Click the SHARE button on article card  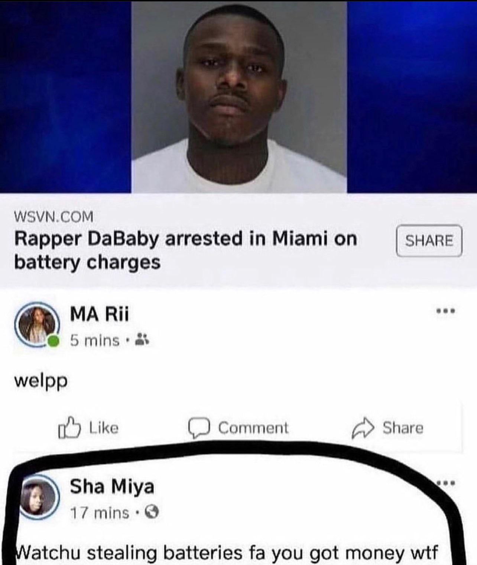pyautogui.click(x=429, y=240)
